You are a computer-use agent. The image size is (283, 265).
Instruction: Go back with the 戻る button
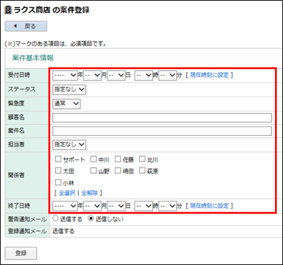click(26, 26)
